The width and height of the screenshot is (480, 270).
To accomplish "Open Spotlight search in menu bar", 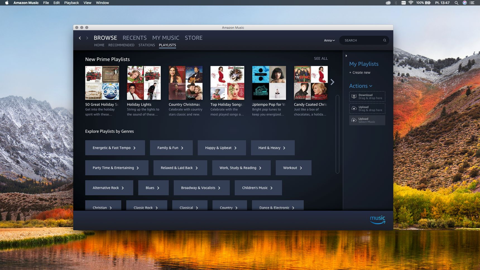I will (456, 3).
